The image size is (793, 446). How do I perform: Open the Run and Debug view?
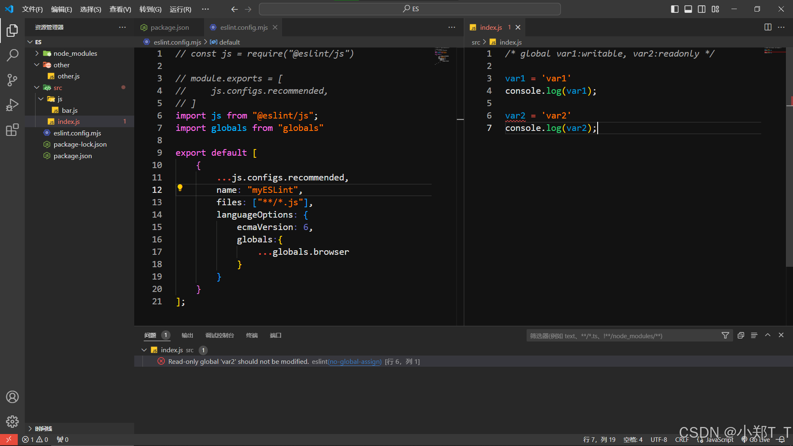coord(12,105)
